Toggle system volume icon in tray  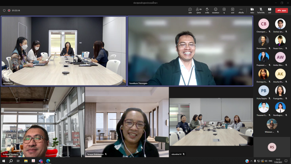(x=266, y=161)
